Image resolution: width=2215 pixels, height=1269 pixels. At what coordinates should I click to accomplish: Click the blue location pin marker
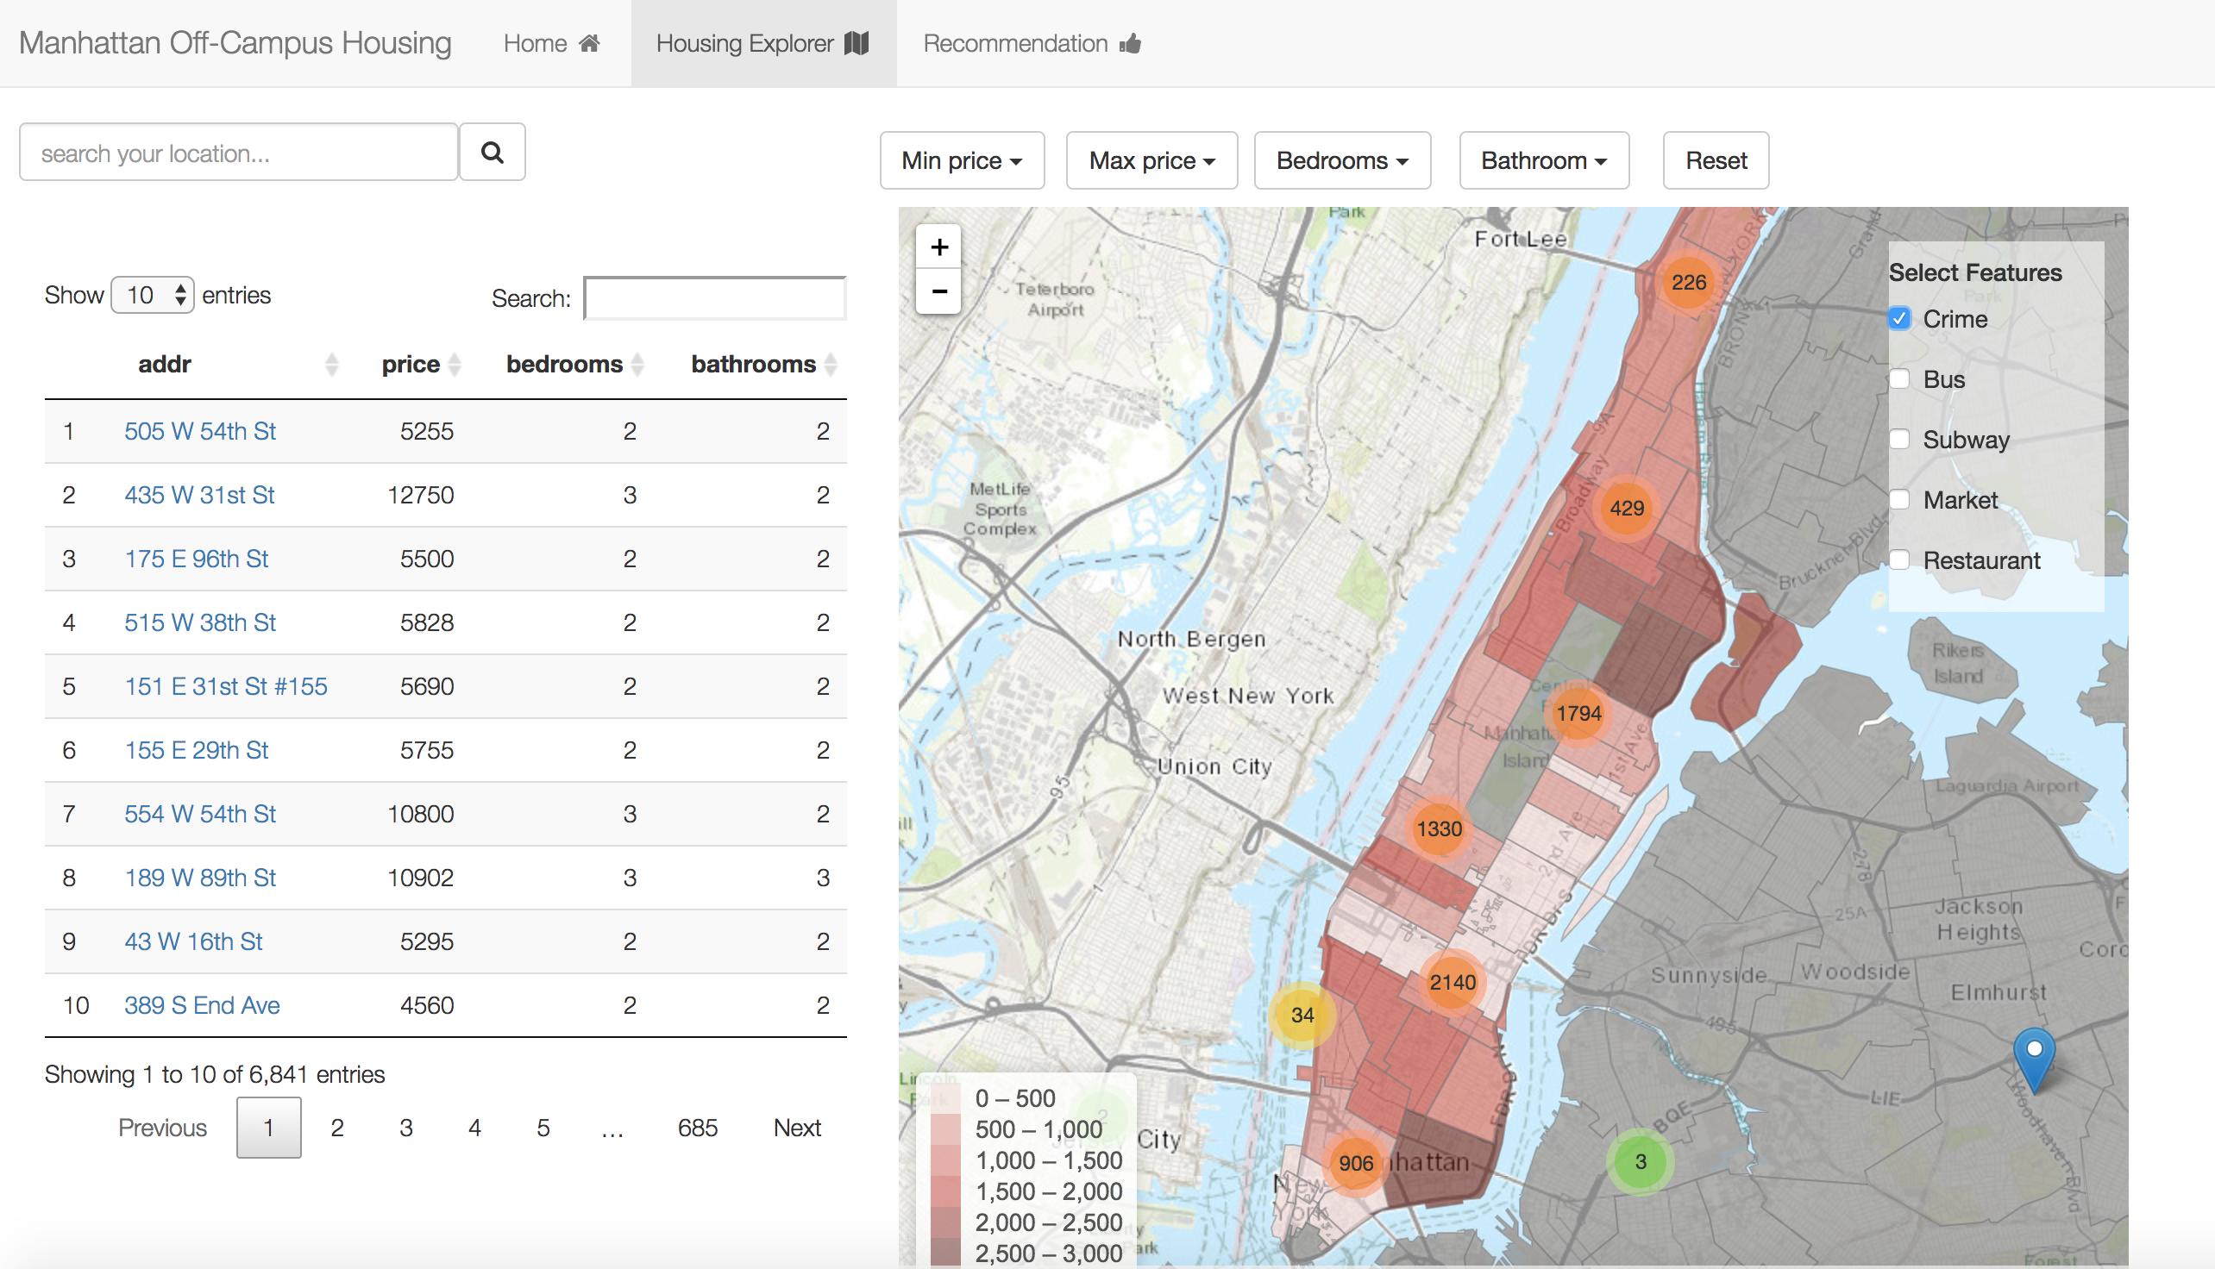2034,1059
